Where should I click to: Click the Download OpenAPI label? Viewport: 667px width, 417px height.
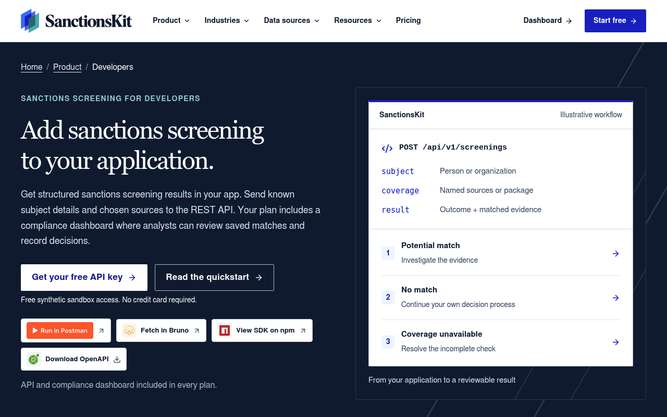pos(77,359)
